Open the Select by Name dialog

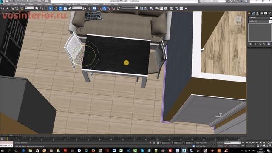(41, 8)
